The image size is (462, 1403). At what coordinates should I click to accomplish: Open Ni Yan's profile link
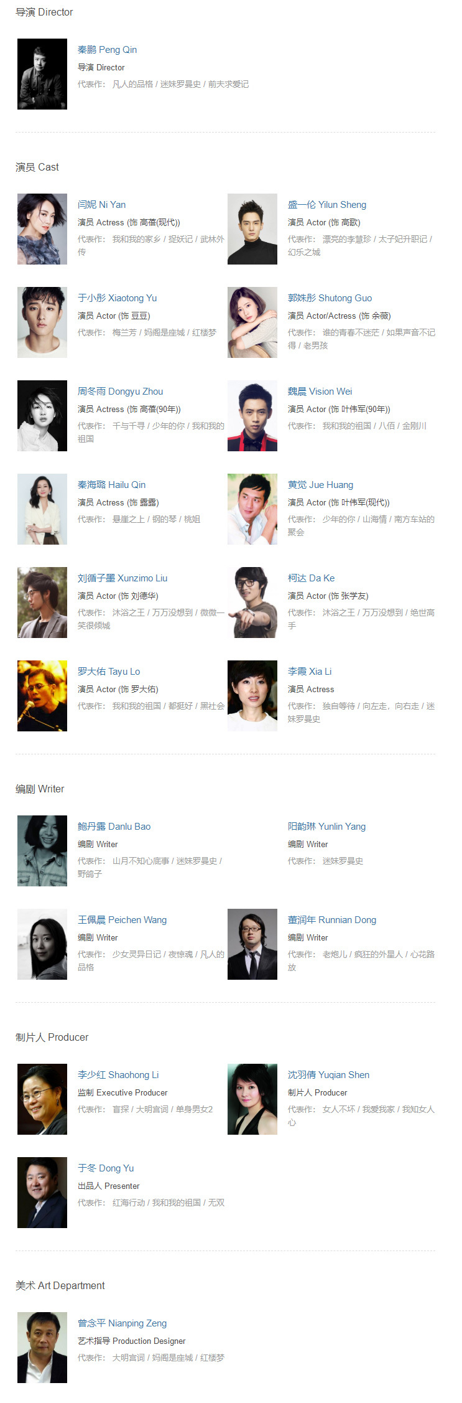(101, 205)
